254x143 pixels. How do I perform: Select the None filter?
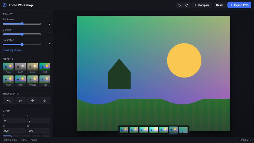click(x=8, y=68)
